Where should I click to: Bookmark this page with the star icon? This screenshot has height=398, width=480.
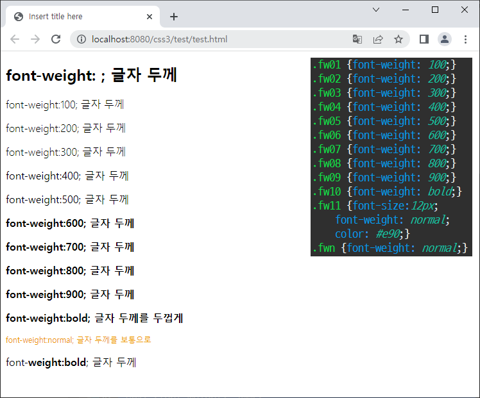[x=399, y=39]
